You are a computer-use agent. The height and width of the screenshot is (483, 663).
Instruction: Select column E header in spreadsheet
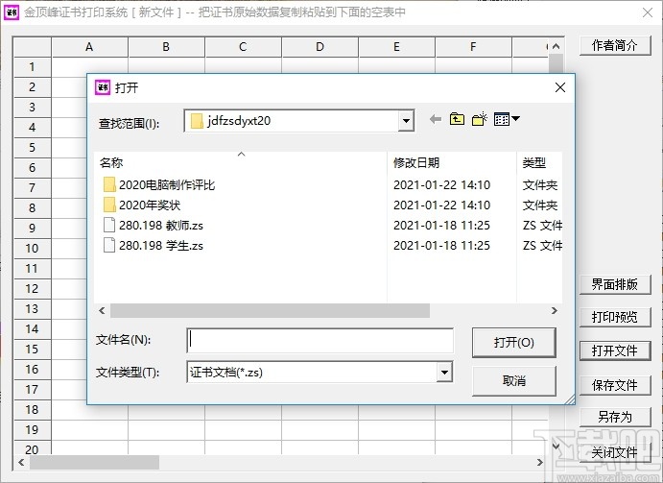tap(396, 47)
